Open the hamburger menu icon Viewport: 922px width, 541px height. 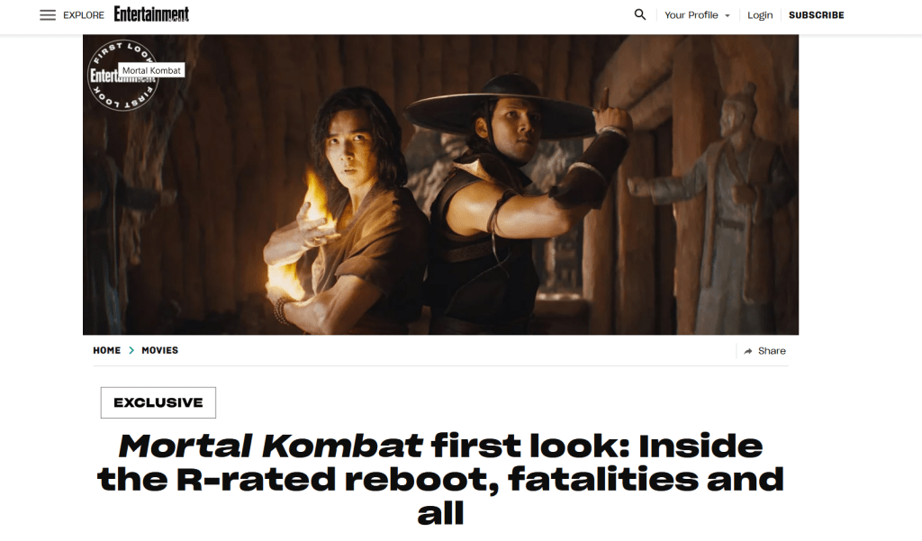click(x=48, y=15)
